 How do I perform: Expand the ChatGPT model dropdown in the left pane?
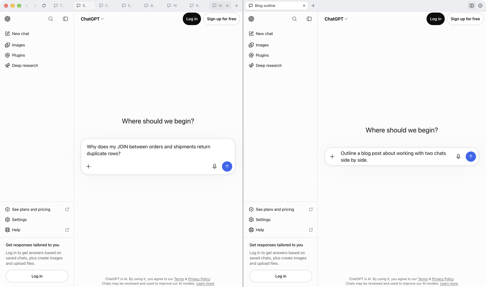click(x=92, y=19)
